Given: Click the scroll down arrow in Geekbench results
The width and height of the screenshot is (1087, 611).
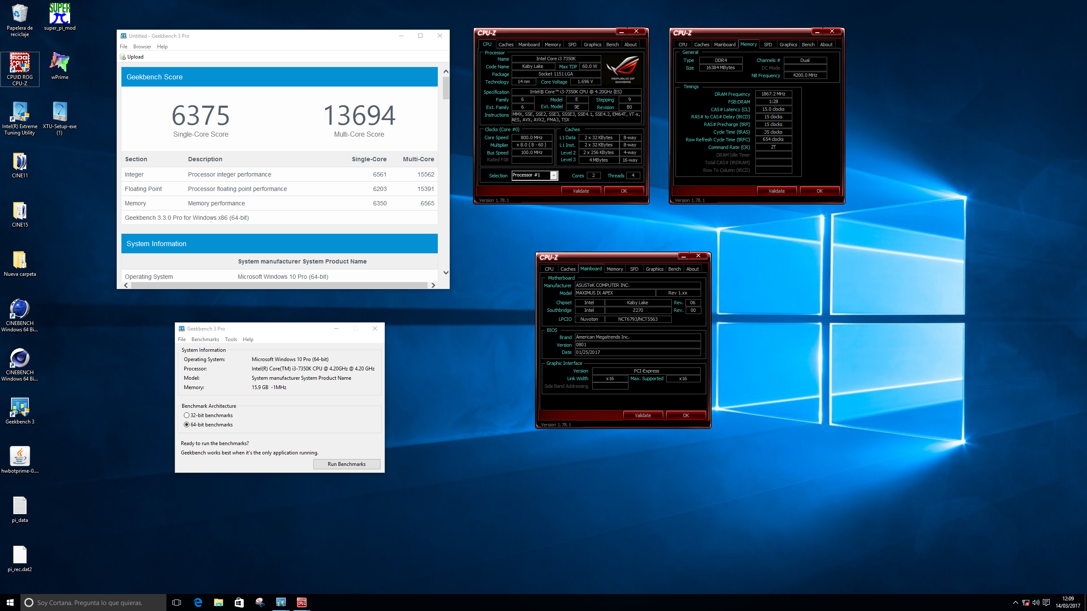Looking at the screenshot, I should pyautogui.click(x=445, y=272).
